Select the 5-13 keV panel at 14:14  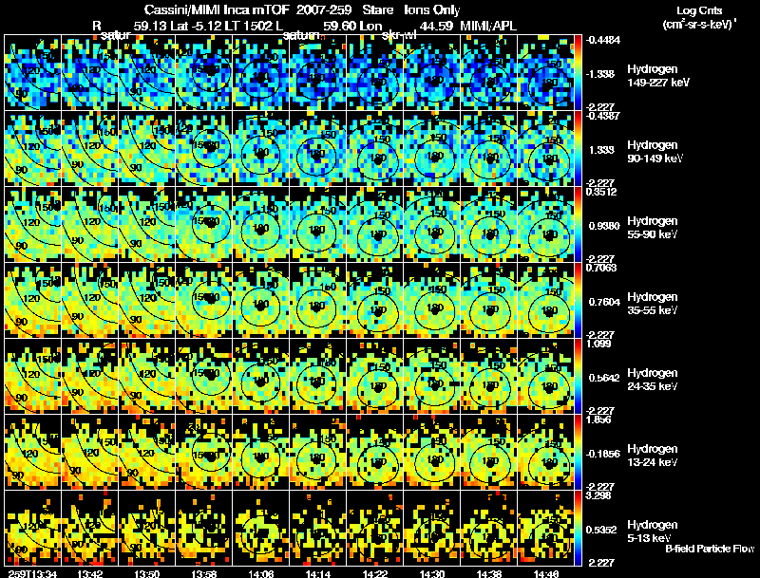pos(318,528)
